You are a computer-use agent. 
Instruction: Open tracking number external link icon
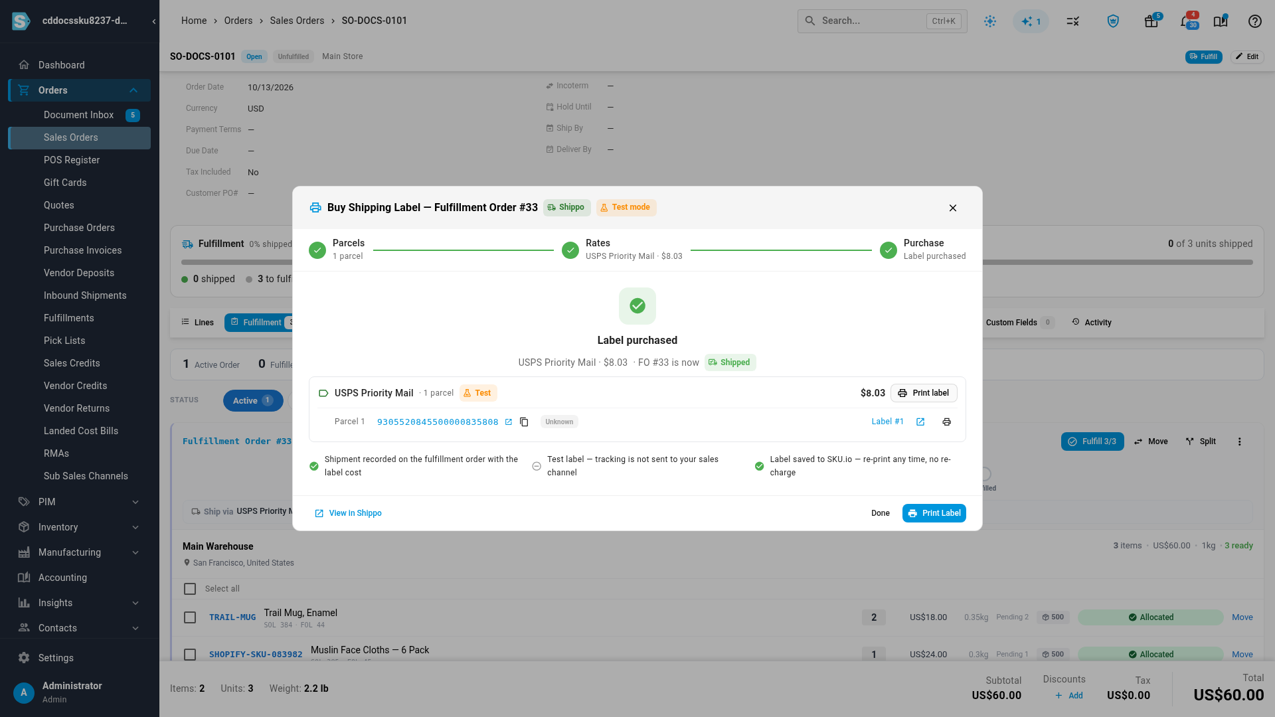[509, 422]
